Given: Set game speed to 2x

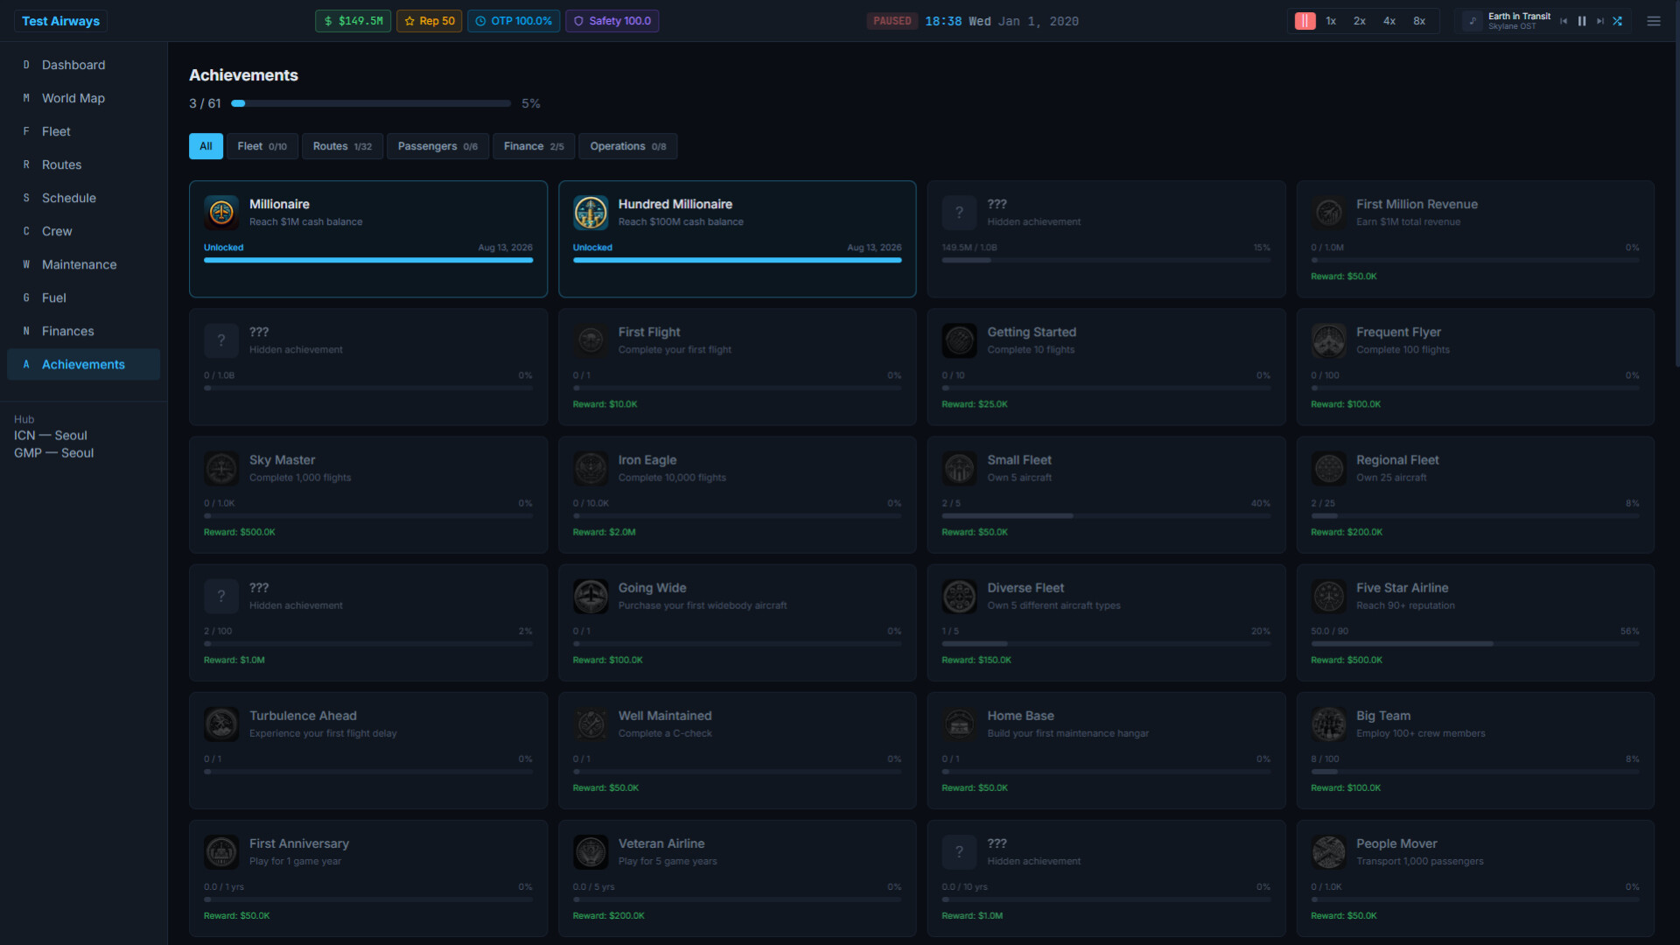Looking at the screenshot, I should coord(1360,21).
